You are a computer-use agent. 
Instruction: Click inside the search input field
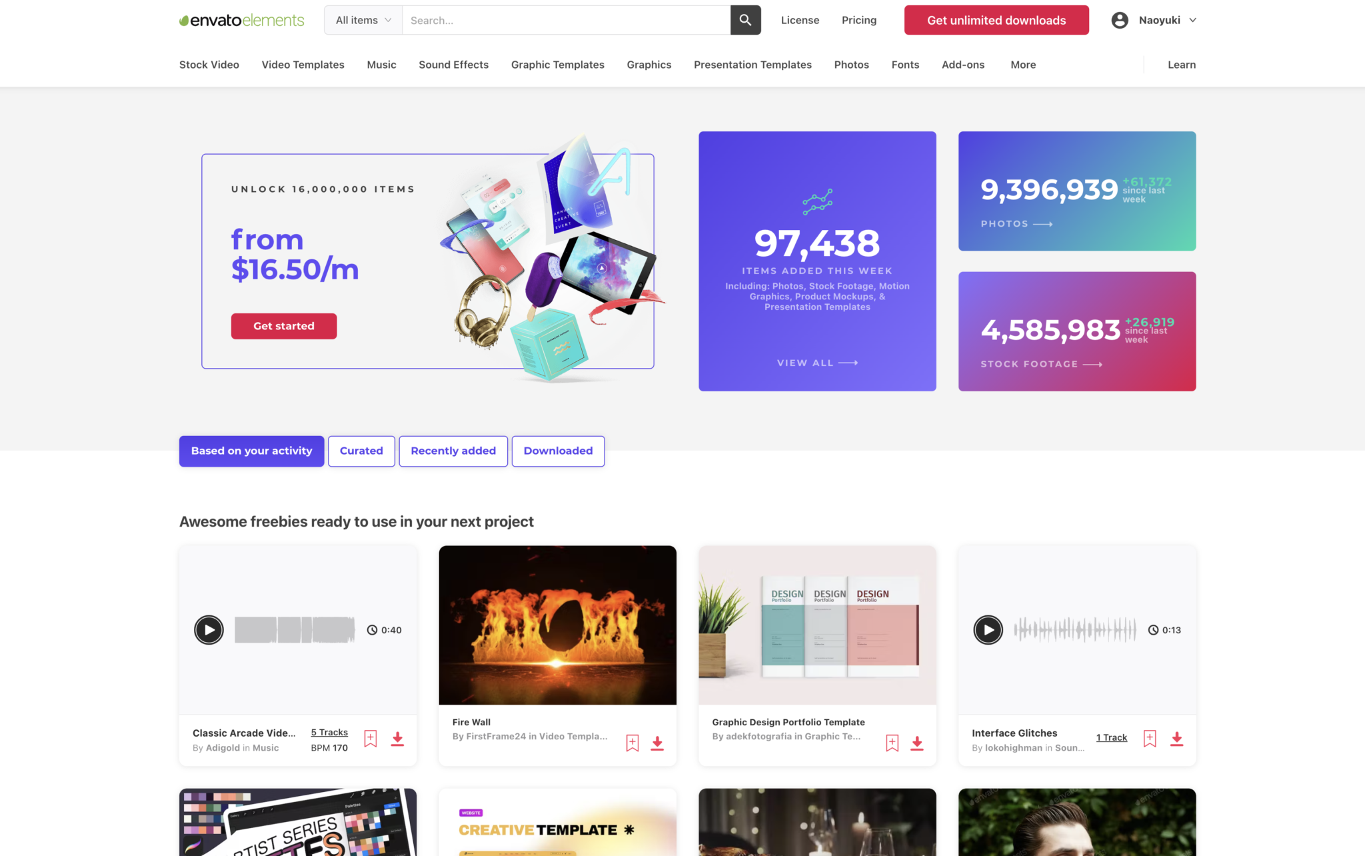click(x=567, y=20)
